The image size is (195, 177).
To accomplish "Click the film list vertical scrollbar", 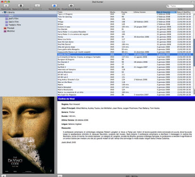I will click(194, 53).
